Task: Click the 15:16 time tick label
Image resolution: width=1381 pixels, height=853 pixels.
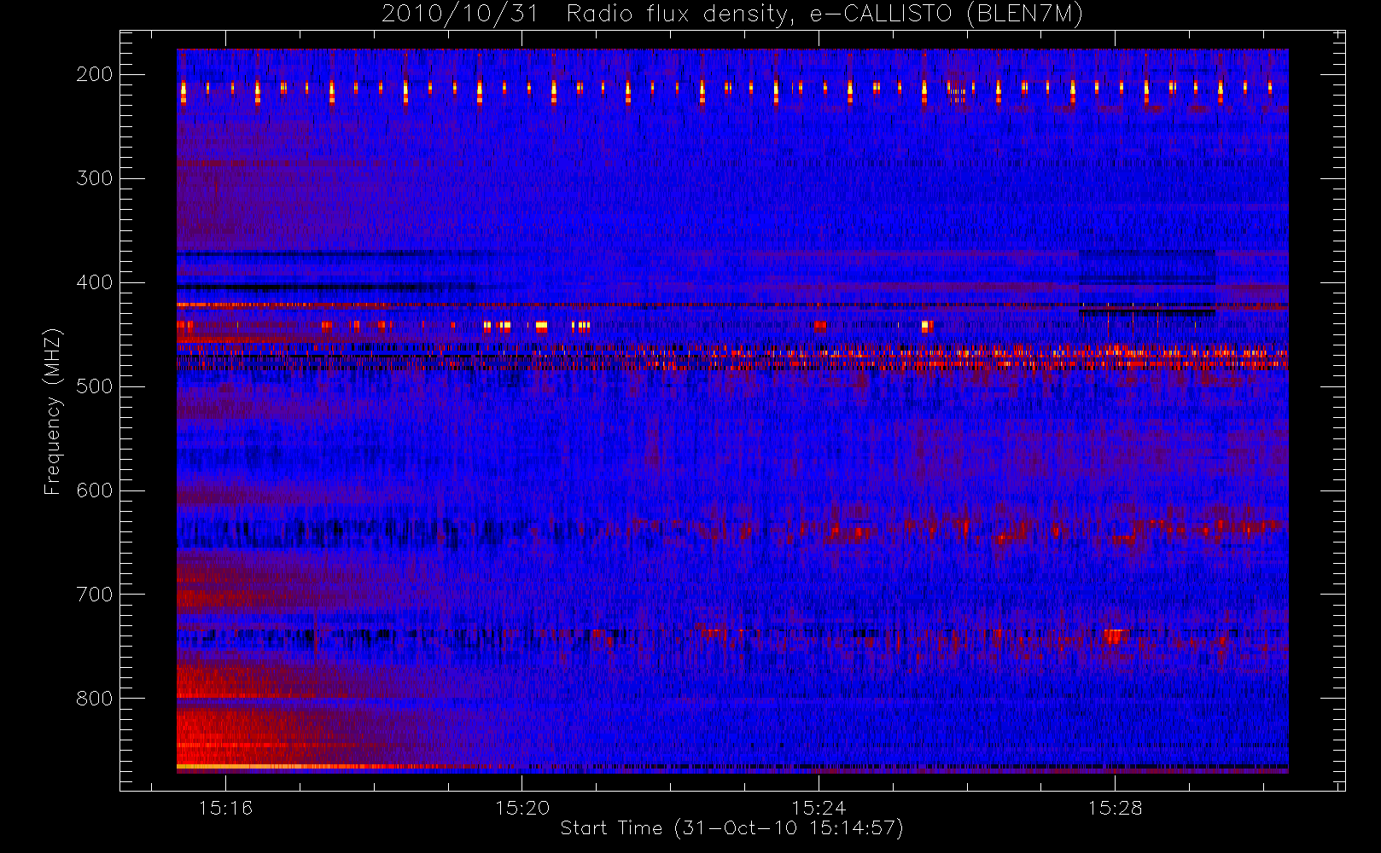Action: 225,808
